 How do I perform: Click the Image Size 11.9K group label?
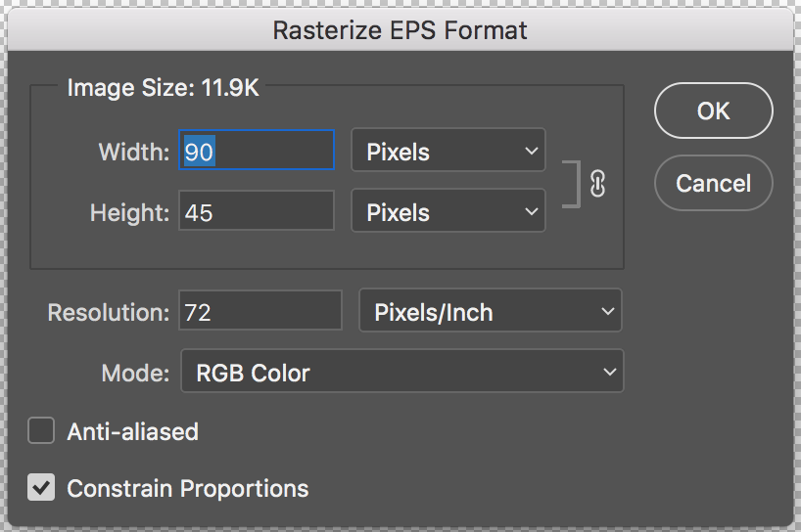(164, 88)
